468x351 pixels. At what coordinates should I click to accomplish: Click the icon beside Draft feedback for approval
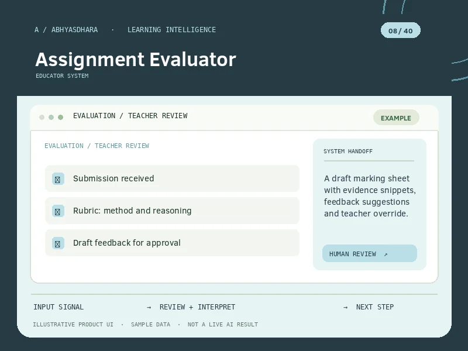pos(58,243)
